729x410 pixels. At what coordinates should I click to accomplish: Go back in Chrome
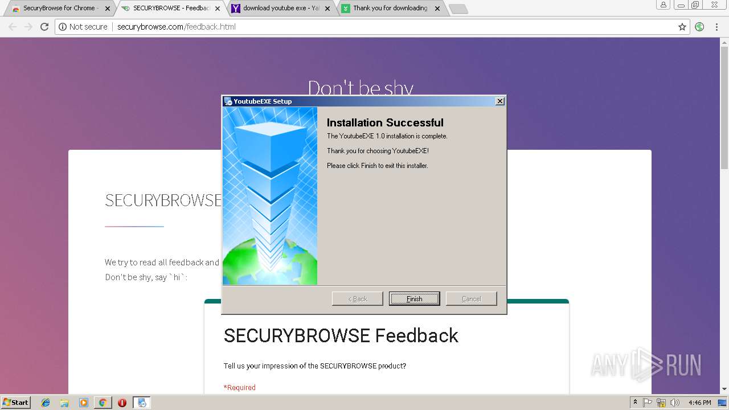(13, 27)
